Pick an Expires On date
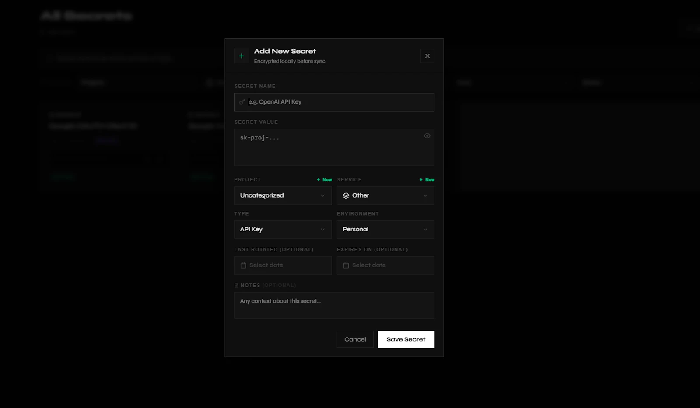Viewport: 700px width, 408px height. click(x=385, y=265)
